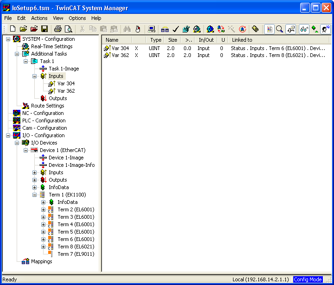Screen dimensions: 334x285
Task: Select NC - Configuration
Action: 43,113
